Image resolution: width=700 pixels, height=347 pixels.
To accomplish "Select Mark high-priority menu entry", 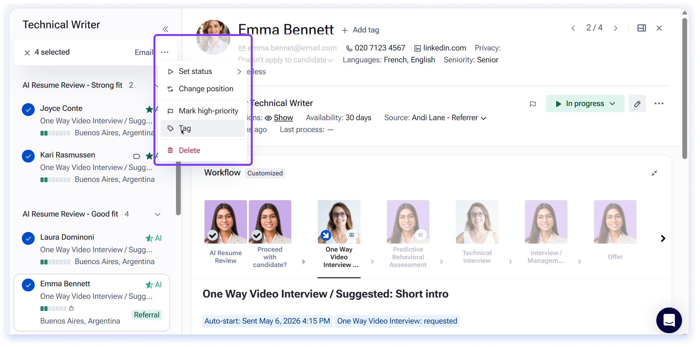I will pos(203,111).
